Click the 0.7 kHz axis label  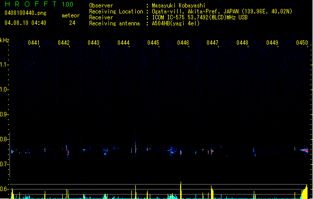pyautogui.click(x=4, y=164)
